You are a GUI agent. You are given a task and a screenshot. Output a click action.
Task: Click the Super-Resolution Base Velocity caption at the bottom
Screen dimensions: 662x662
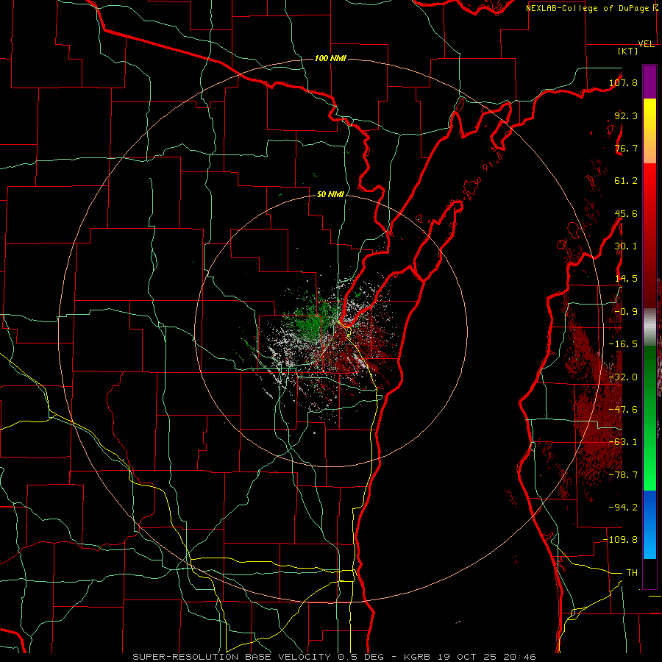point(334,657)
